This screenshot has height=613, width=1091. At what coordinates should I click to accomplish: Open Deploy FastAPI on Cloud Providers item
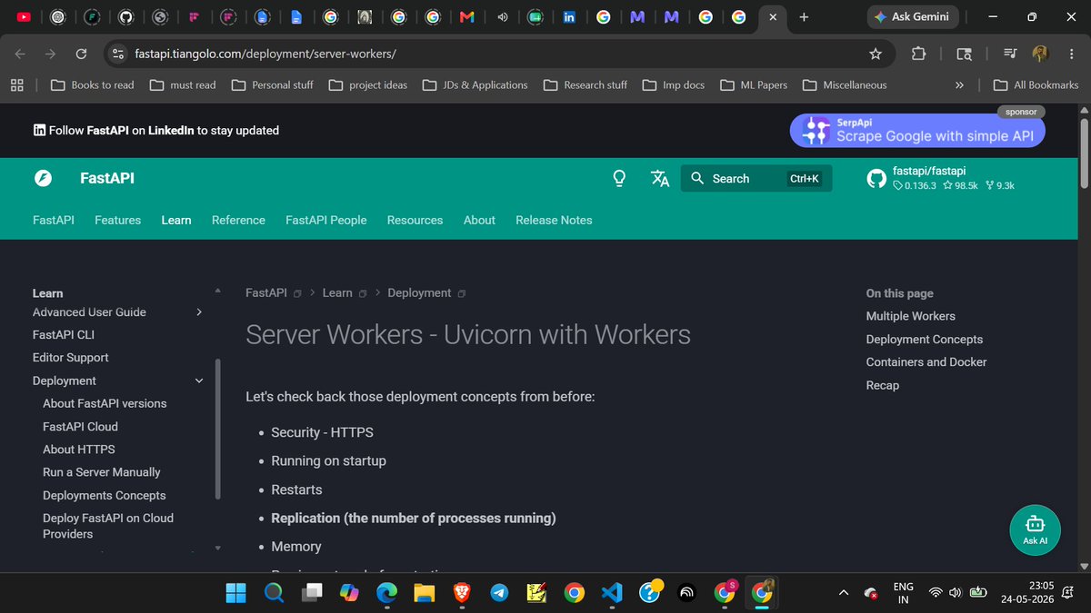108,526
